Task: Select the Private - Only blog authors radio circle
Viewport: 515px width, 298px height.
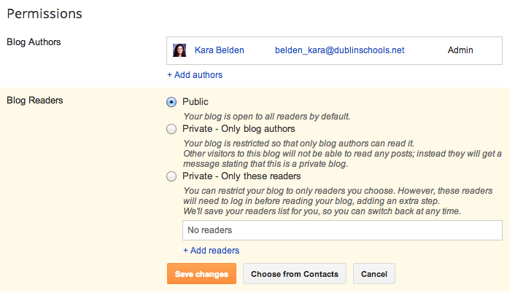Action: click(x=171, y=129)
